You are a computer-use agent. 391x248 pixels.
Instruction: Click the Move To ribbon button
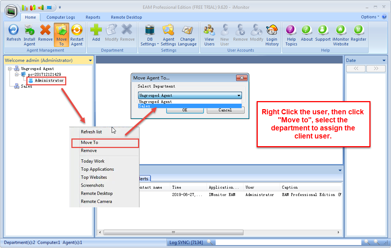click(x=62, y=35)
